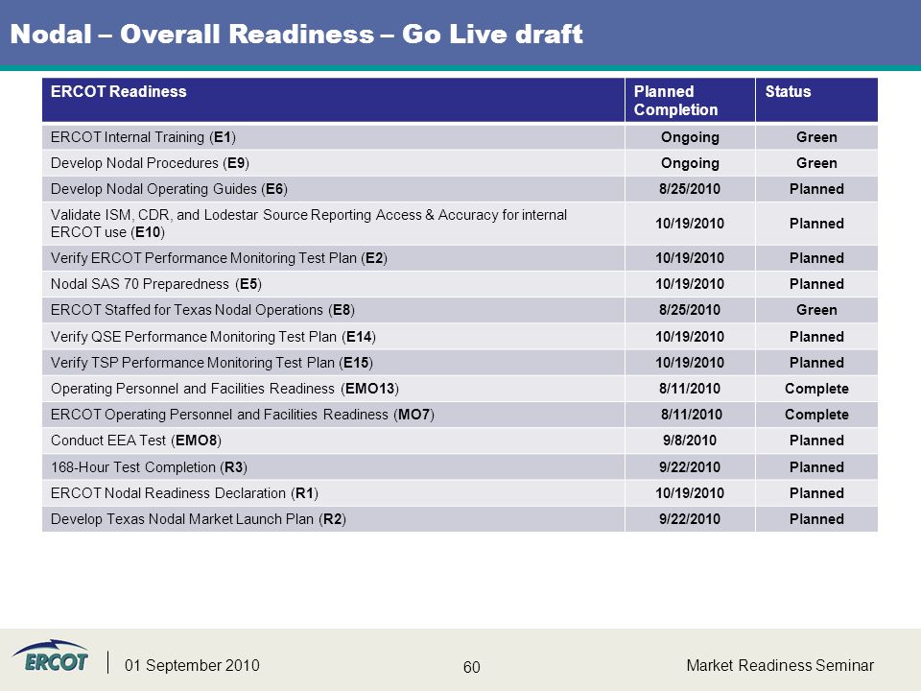Click '8/25/2010' in the Operating Guides E6 row
This screenshot has height=691, width=921.
coord(690,189)
